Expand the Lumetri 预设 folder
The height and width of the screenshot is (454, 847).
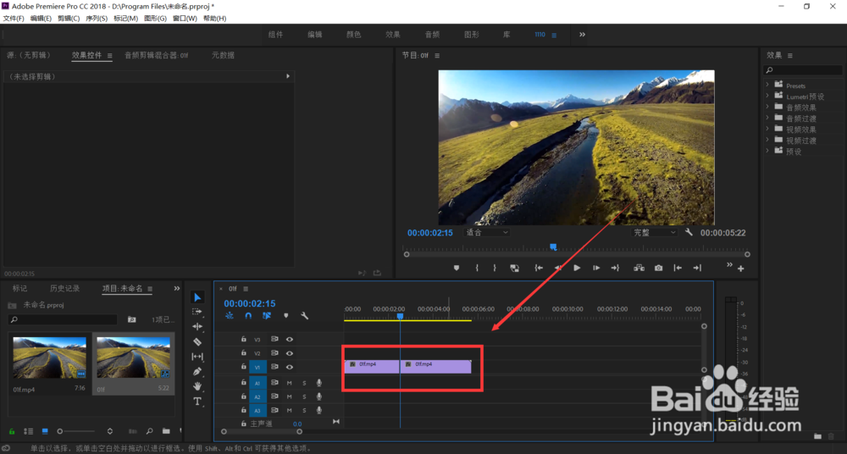pos(767,96)
